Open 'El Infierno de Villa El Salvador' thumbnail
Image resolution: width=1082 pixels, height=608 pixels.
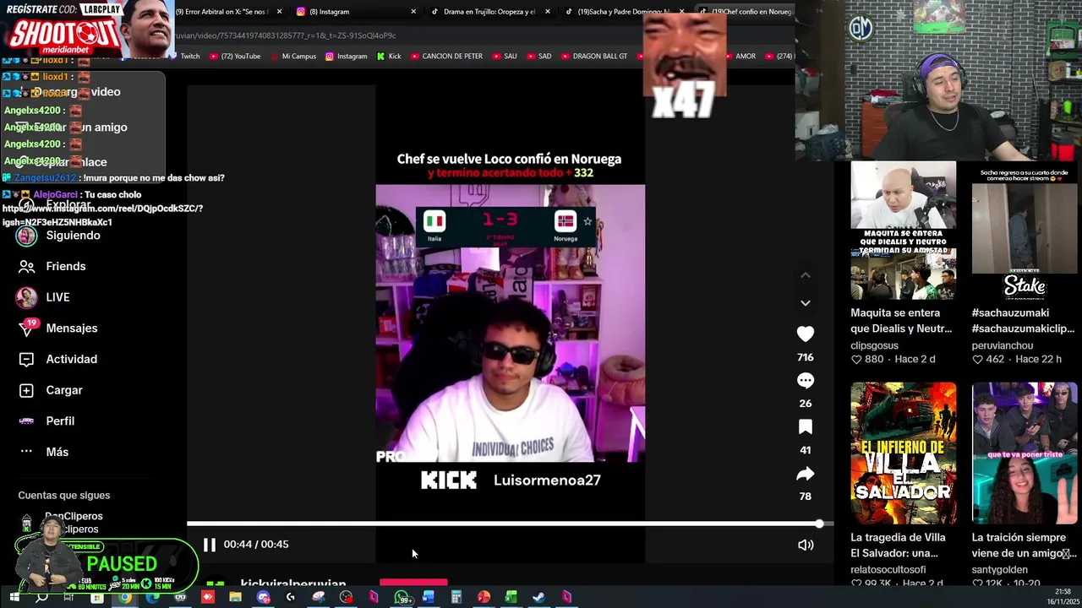click(904, 453)
